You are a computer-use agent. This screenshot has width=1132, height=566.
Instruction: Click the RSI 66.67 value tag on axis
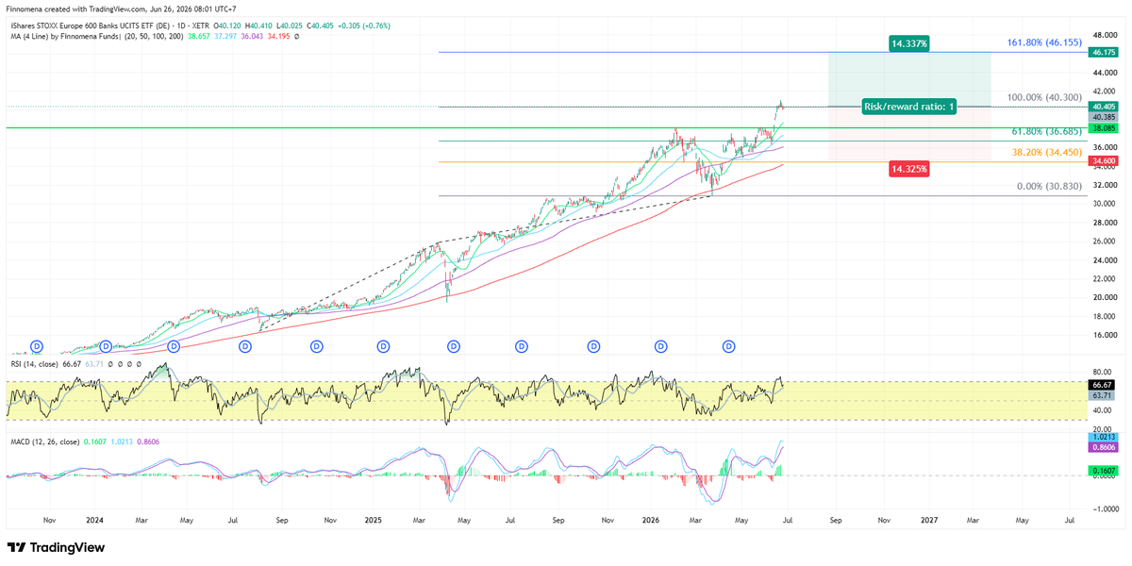(x=1104, y=385)
